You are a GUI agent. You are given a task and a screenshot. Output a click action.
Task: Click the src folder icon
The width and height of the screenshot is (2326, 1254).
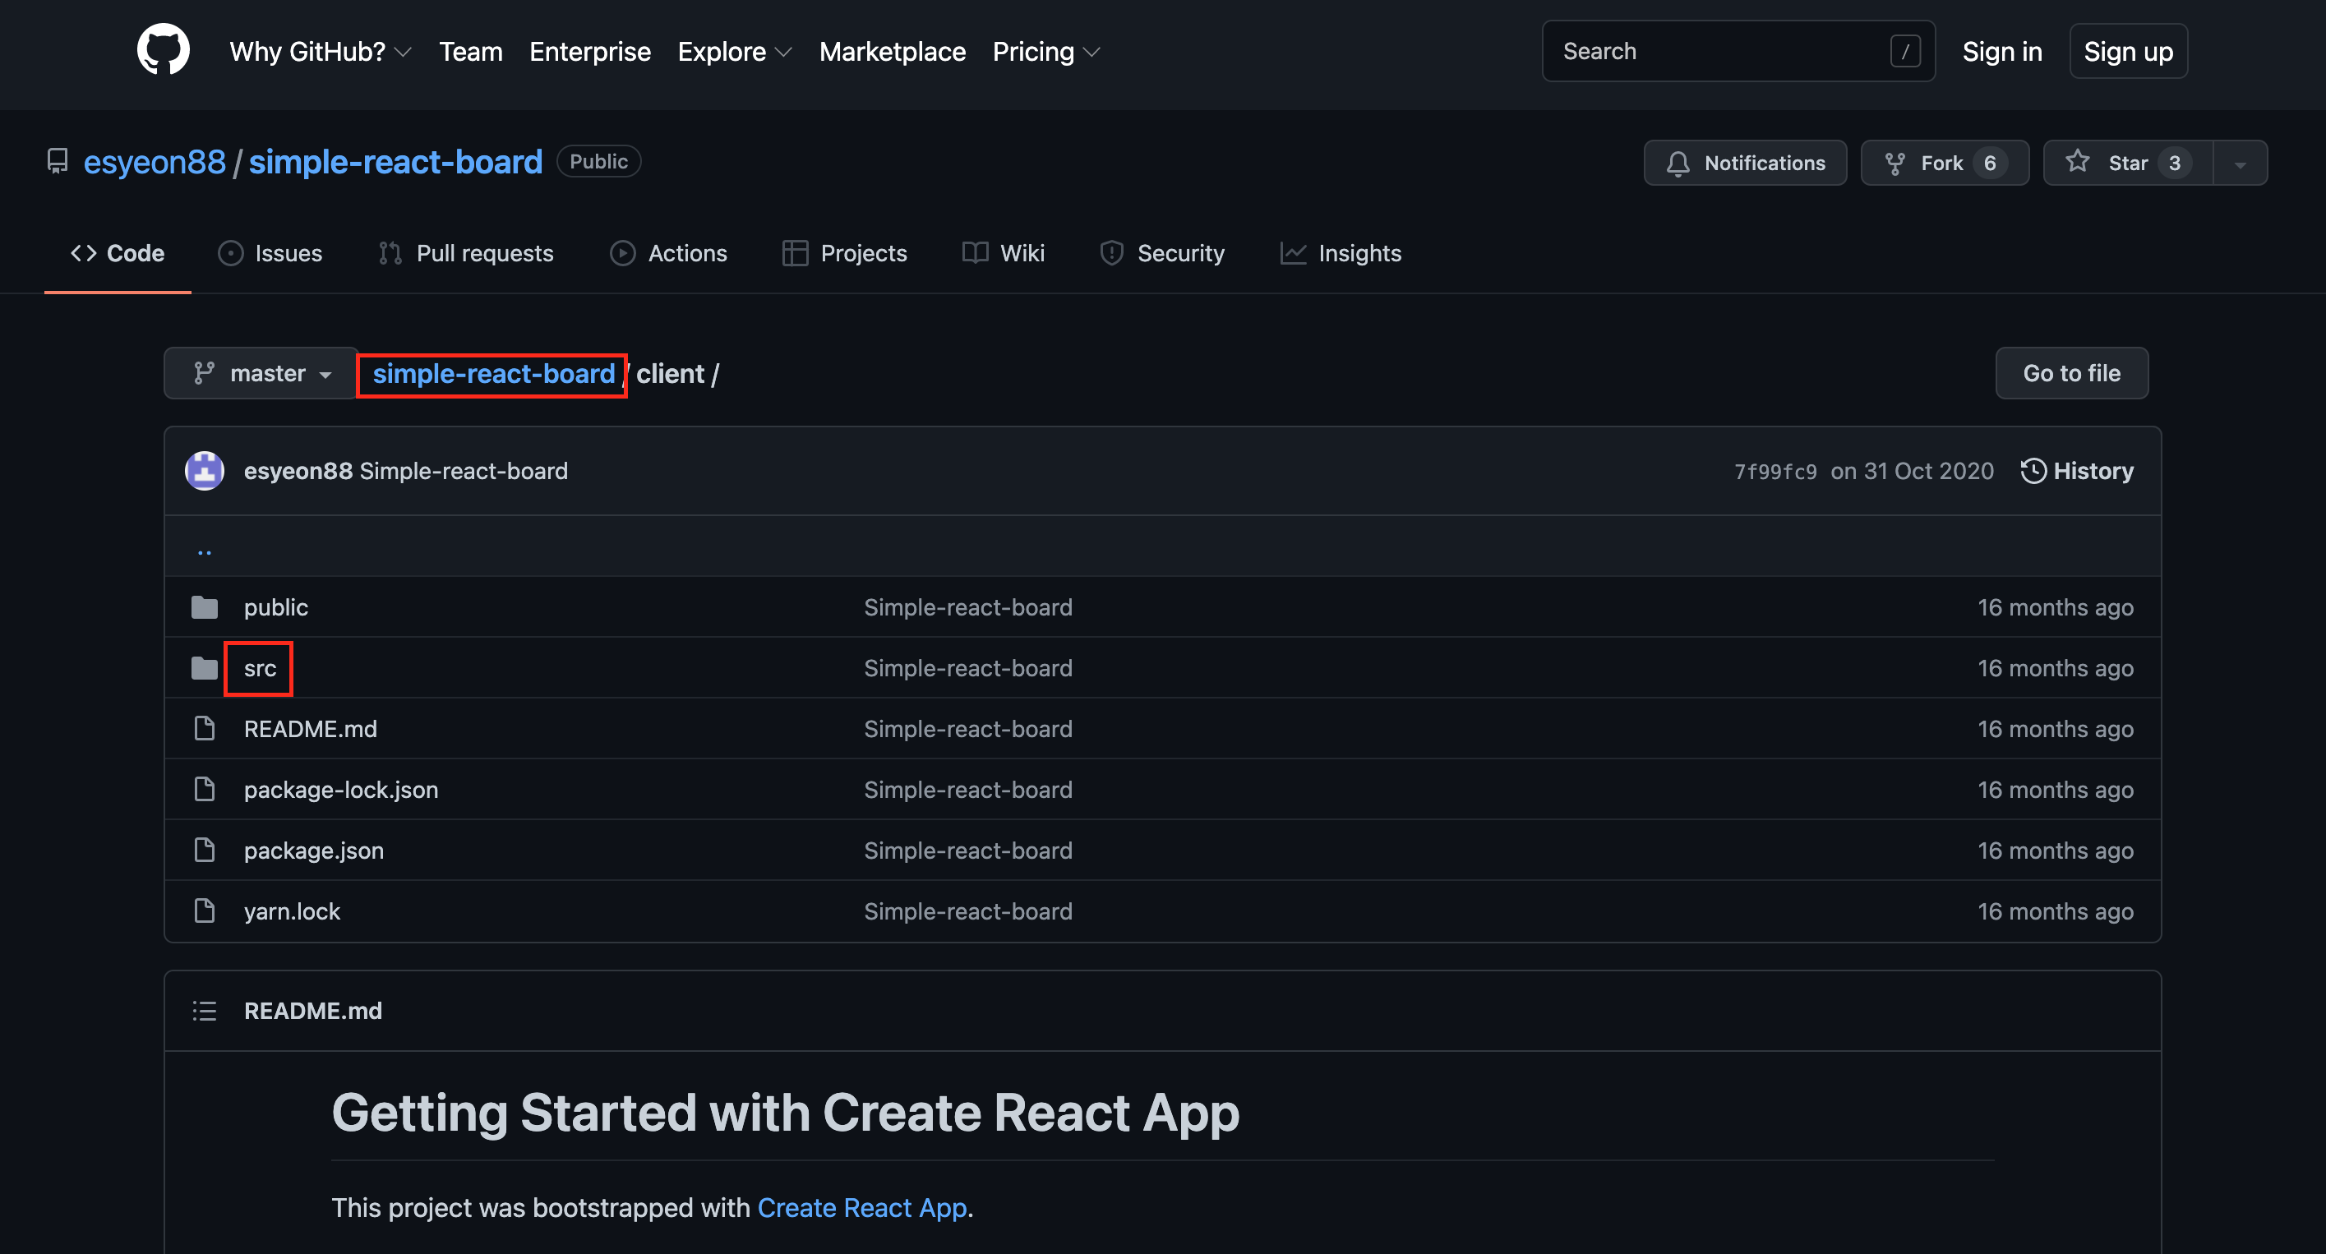pos(204,668)
